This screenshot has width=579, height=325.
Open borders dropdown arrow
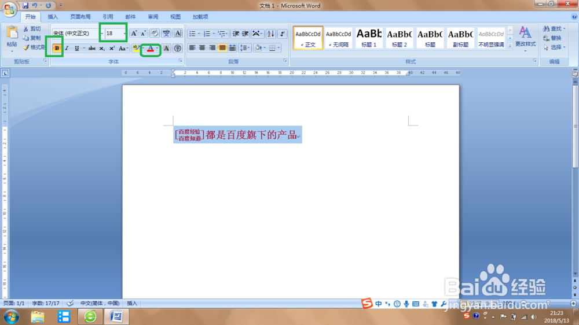(279, 47)
